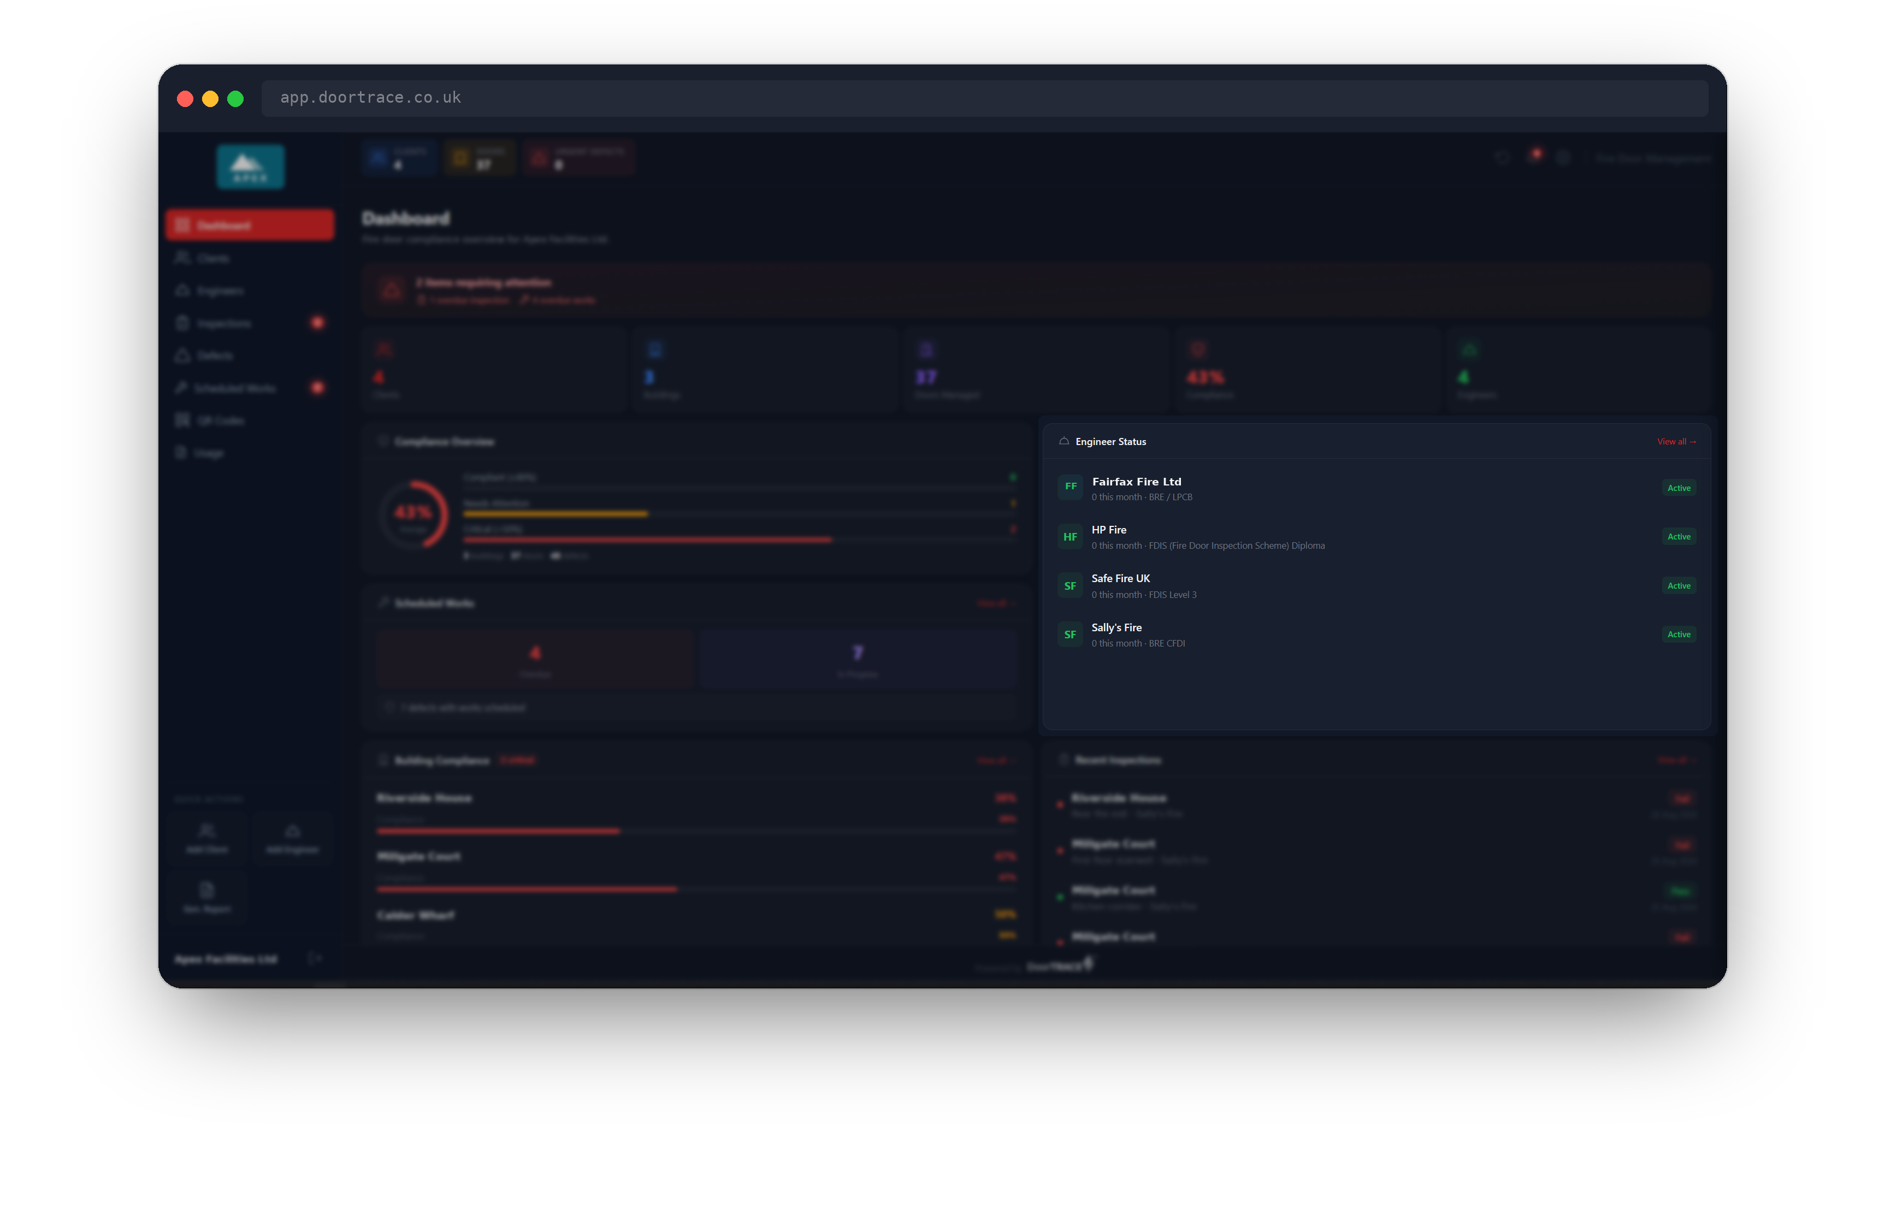
Task: Click the '0 this month · FDIS Level 3' text
Action: click(x=1144, y=595)
